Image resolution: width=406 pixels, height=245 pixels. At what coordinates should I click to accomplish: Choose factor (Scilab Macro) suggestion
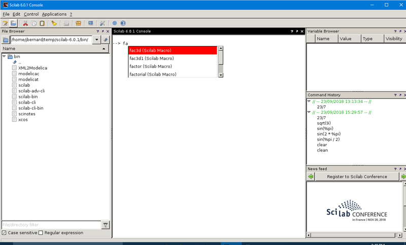point(173,66)
